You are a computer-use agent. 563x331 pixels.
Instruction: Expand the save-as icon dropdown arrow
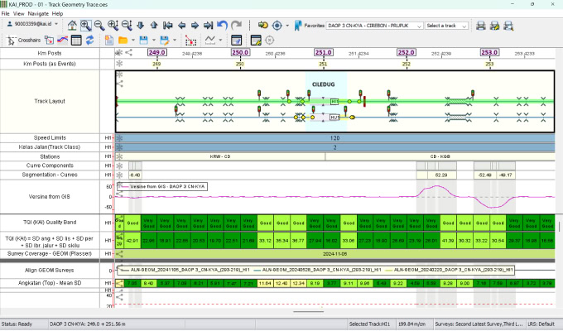[x=175, y=41]
